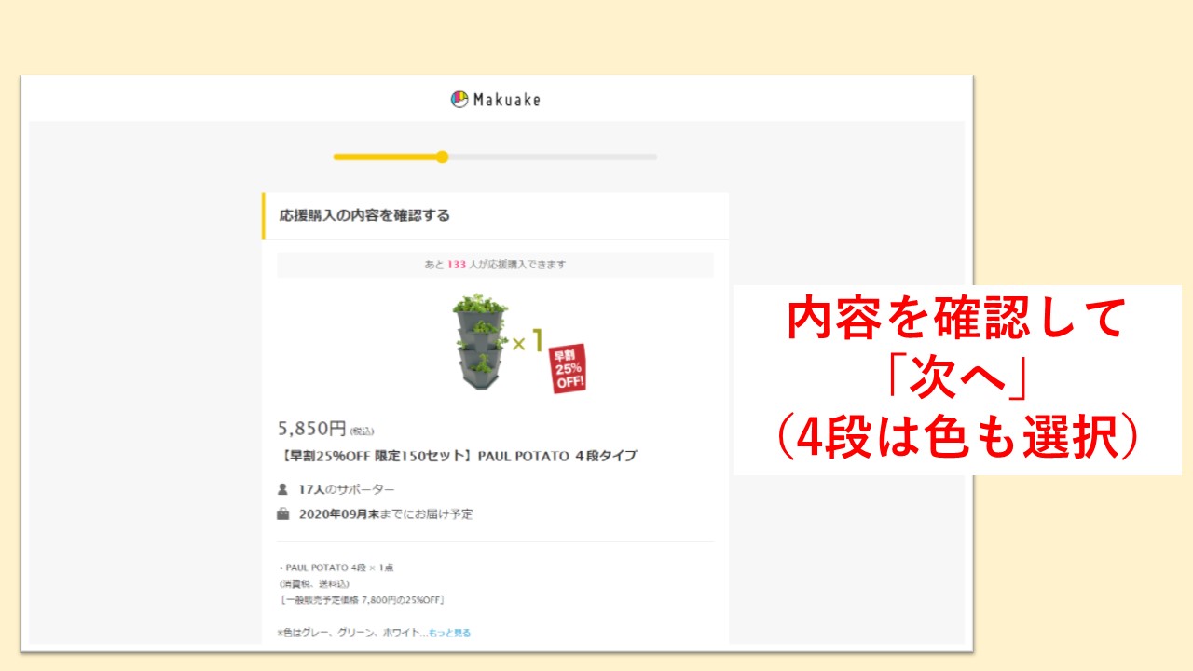
Task: Click the supporter person icon
Action: coord(282,489)
